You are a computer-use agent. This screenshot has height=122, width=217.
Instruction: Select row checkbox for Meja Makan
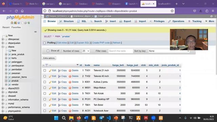pyautogui.click(x=45, y=88)
